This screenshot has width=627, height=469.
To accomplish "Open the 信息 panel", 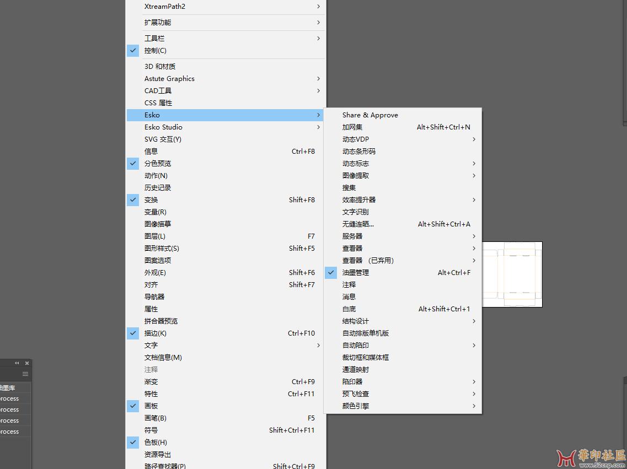I will tap(226, 152).
